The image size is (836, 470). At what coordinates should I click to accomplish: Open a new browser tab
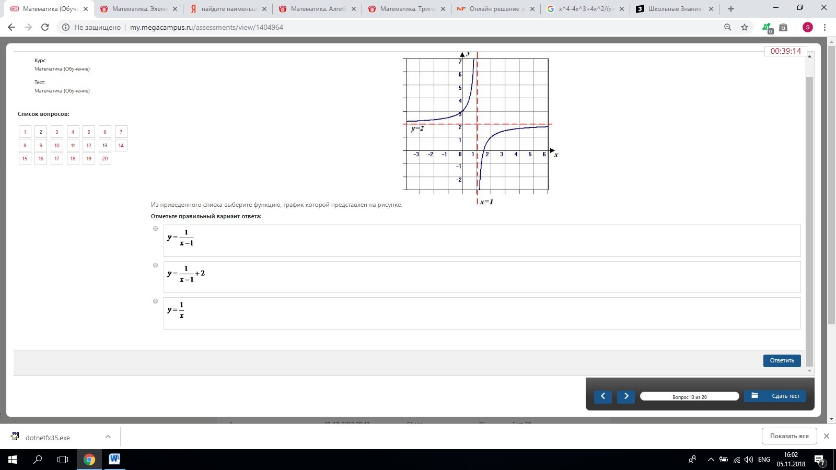(731, 9)
